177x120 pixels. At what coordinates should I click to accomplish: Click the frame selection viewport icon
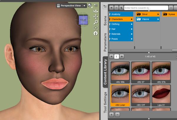point(96,28)
